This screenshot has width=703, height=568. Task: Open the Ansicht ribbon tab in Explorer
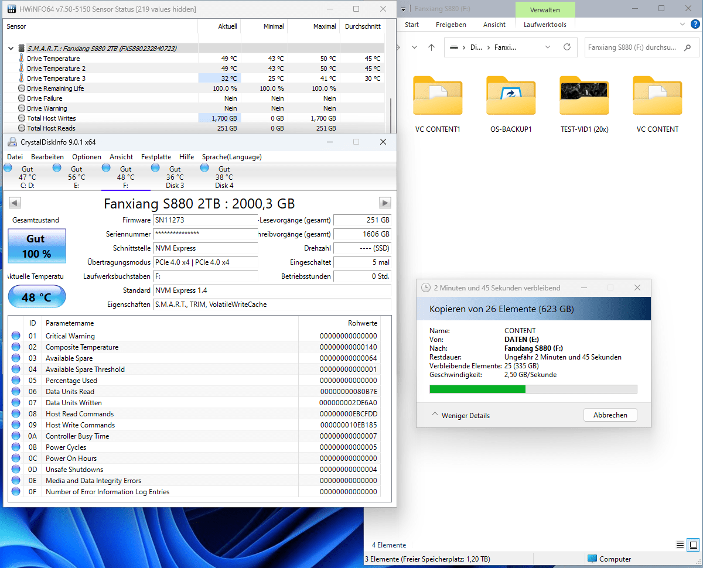(494, 25)
